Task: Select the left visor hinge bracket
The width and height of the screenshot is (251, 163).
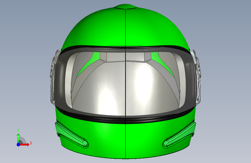Action: point(54,77)
